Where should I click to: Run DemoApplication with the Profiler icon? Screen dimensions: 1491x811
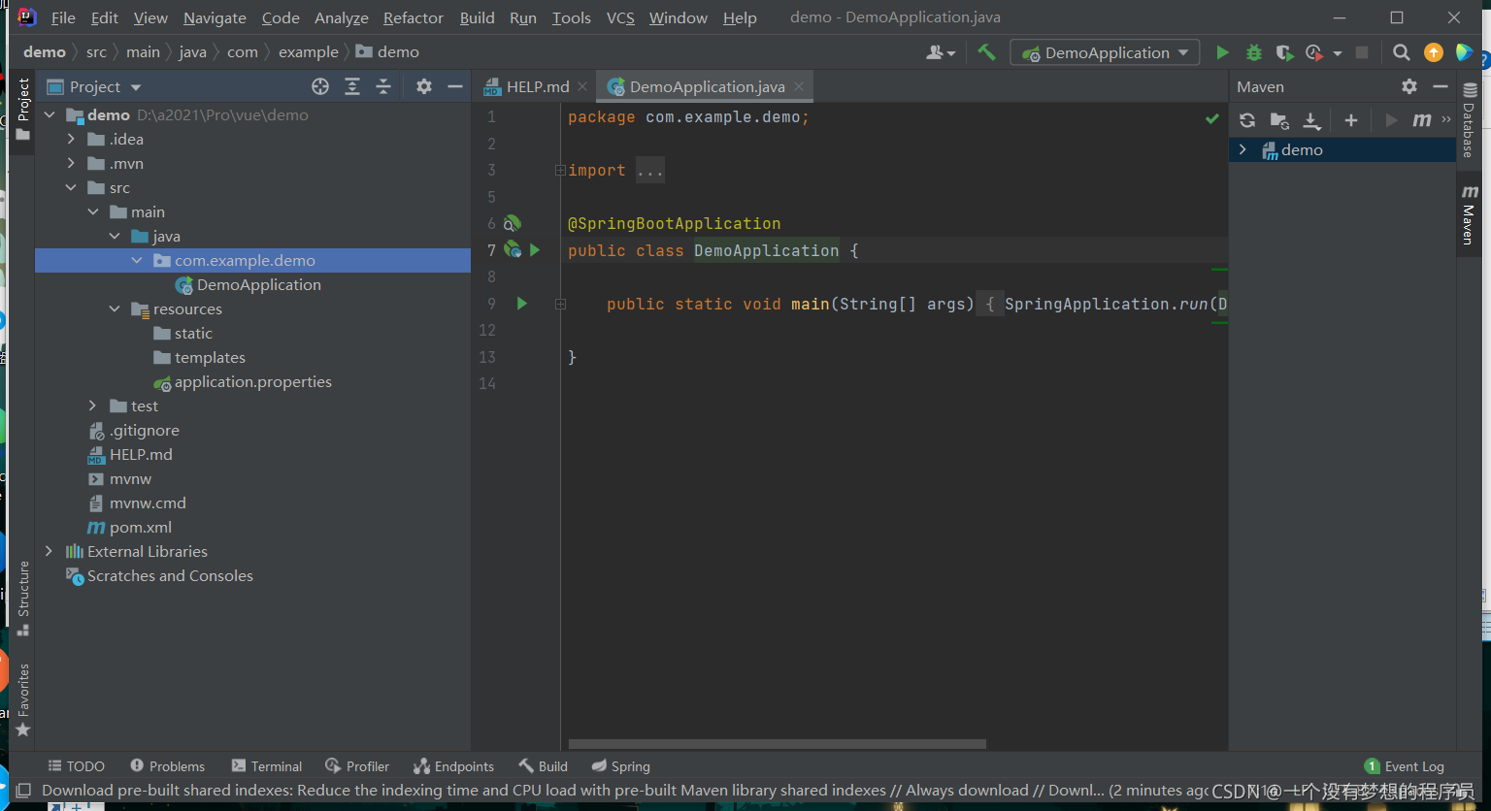(1314, 52)
